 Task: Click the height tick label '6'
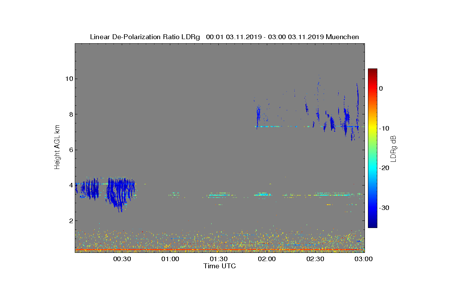71,150
